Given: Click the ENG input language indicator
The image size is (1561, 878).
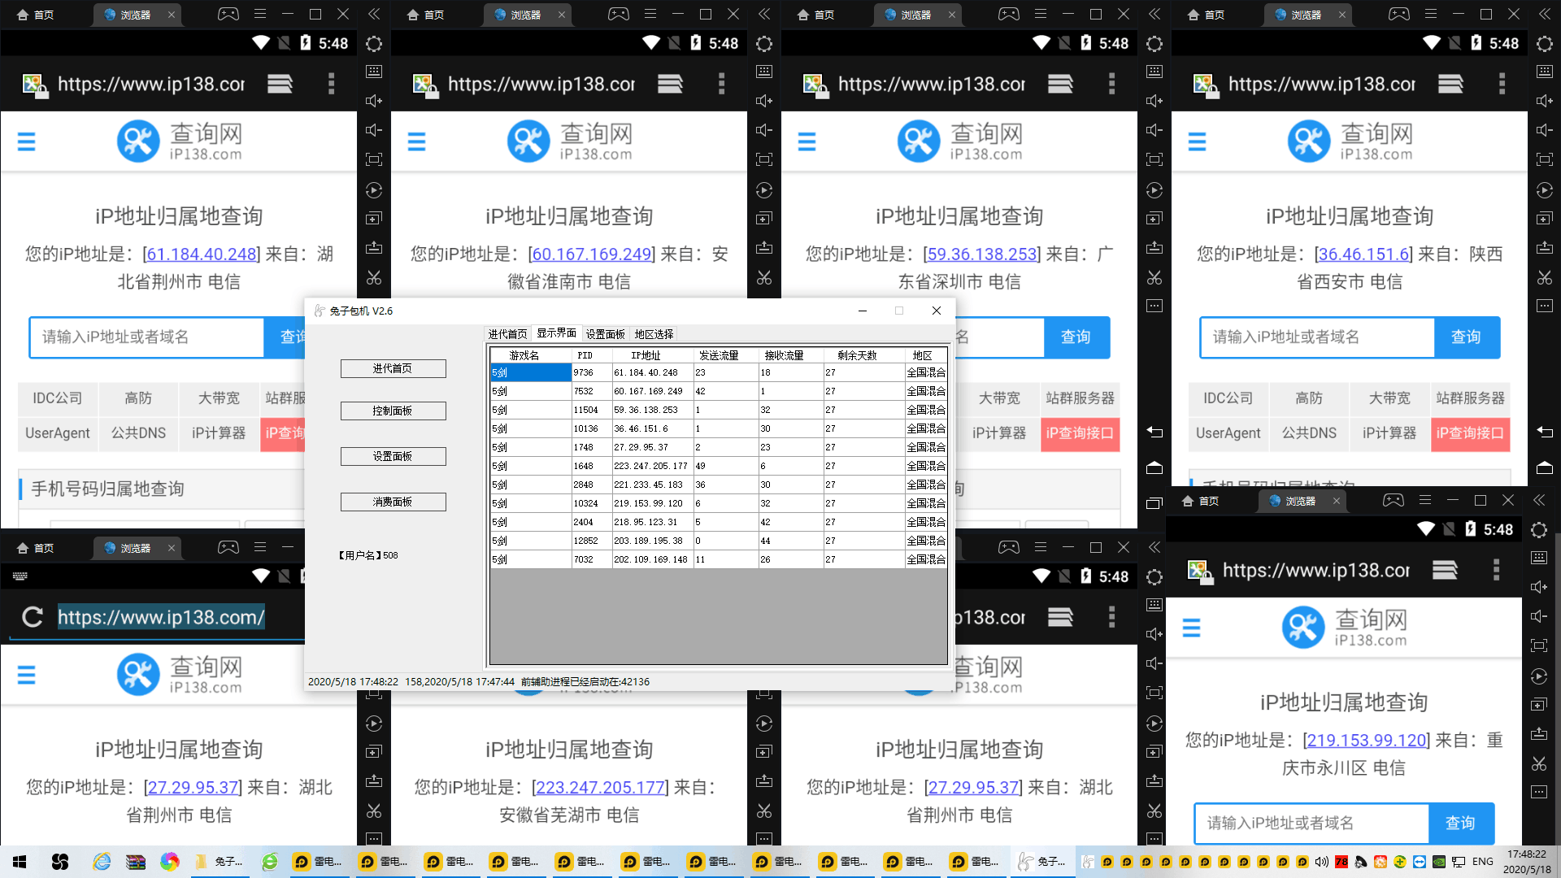Looking at the screenshot, I should coord(1483,862).
